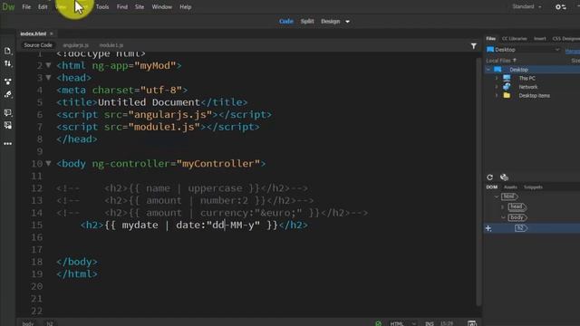Screen dimensions: 580x326
Task: Open the File menu
Action: [26, 6]
